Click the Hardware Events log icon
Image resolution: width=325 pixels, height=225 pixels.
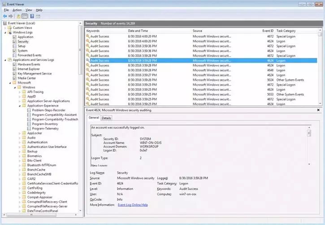pos(14,64)
